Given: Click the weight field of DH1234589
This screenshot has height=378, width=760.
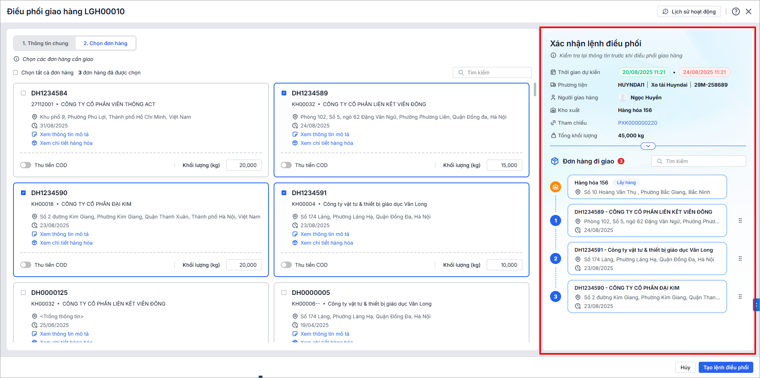Looking at the screenshot, I should click(x=504, y=165).
